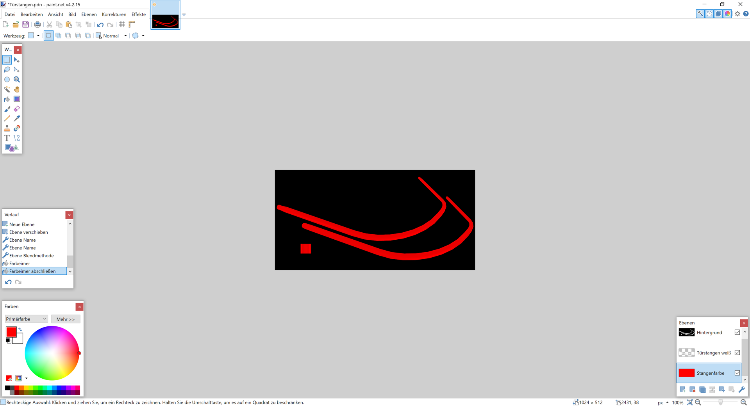Expand the Normal selection mode dropdown

click(125, 36)
